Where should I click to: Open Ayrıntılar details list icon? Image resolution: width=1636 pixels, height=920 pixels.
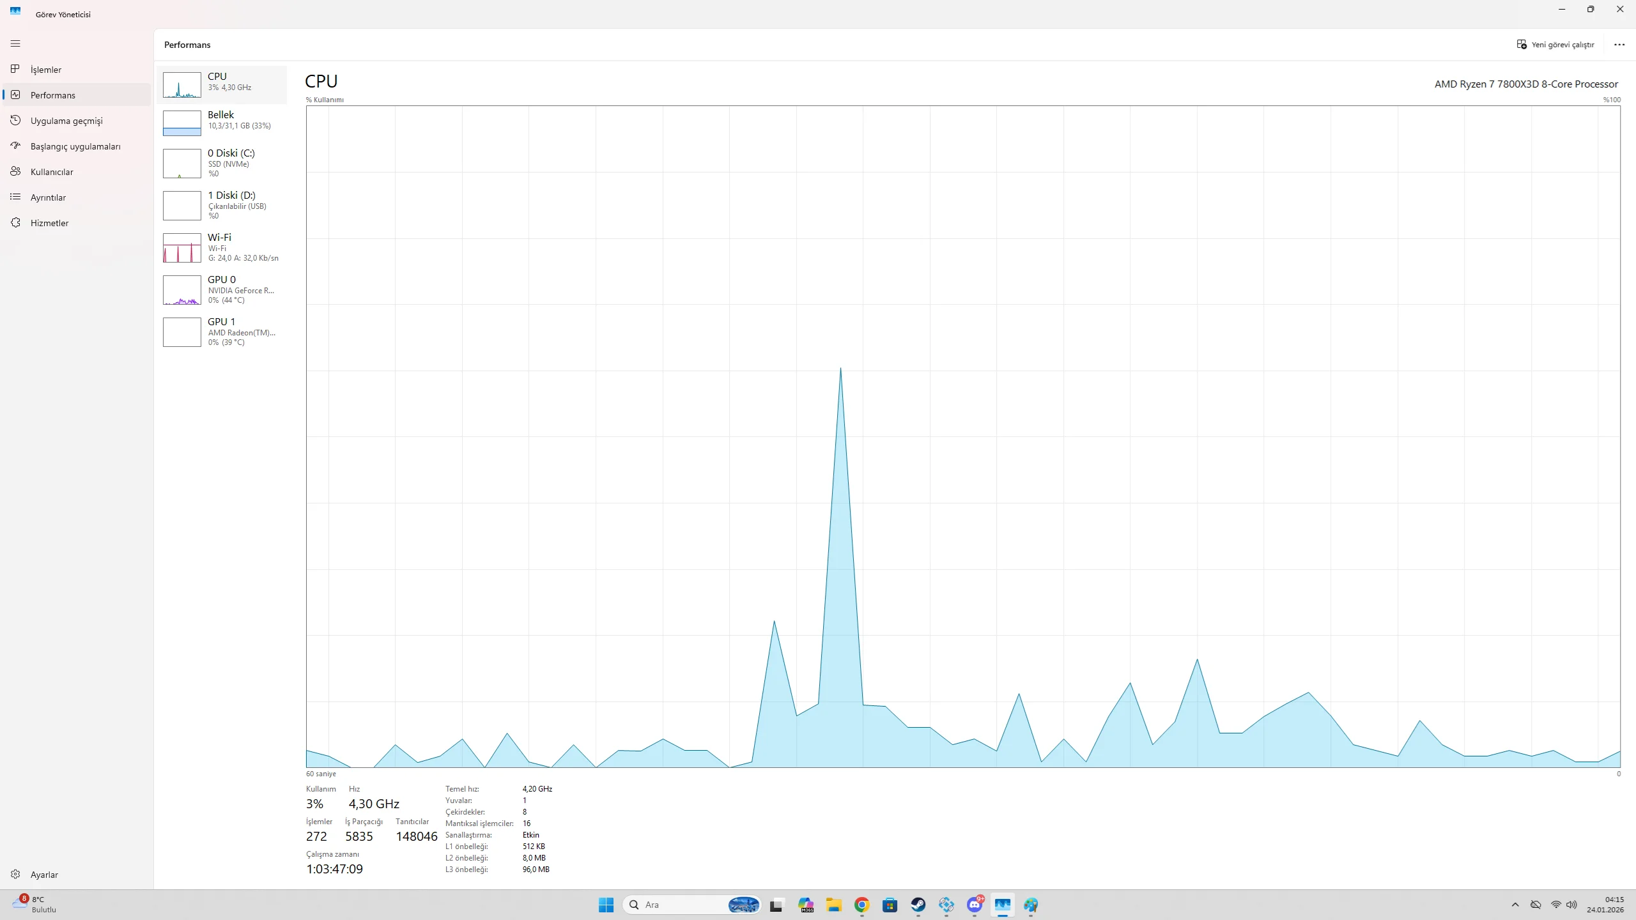click(15, 197)
